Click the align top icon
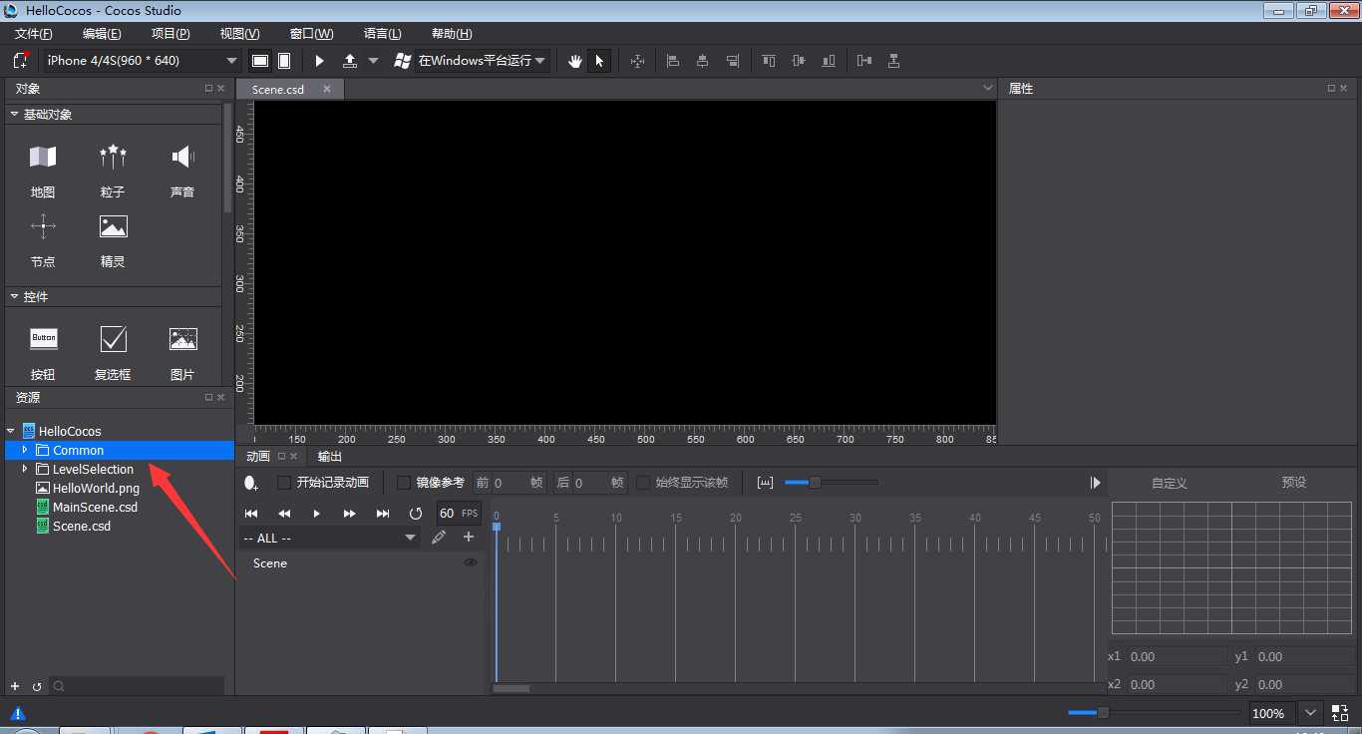Image resolution: width=1362 pixels, height=734 pixels. [x=769, y=61]
